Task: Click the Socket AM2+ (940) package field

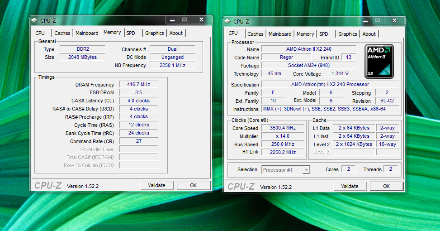Action: coord(309,65)
